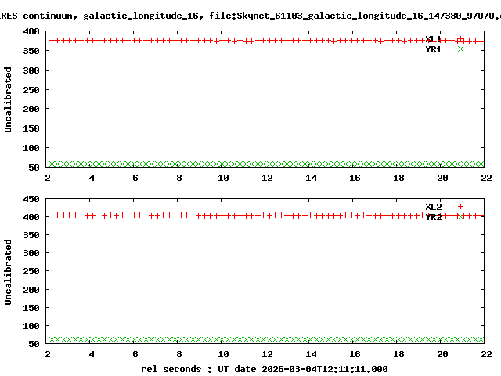Image resolution: width=501 pixels, height=376 pixels.
Task: Click the 50 tick label on top y-axis
Action: [x=35, y=167]
